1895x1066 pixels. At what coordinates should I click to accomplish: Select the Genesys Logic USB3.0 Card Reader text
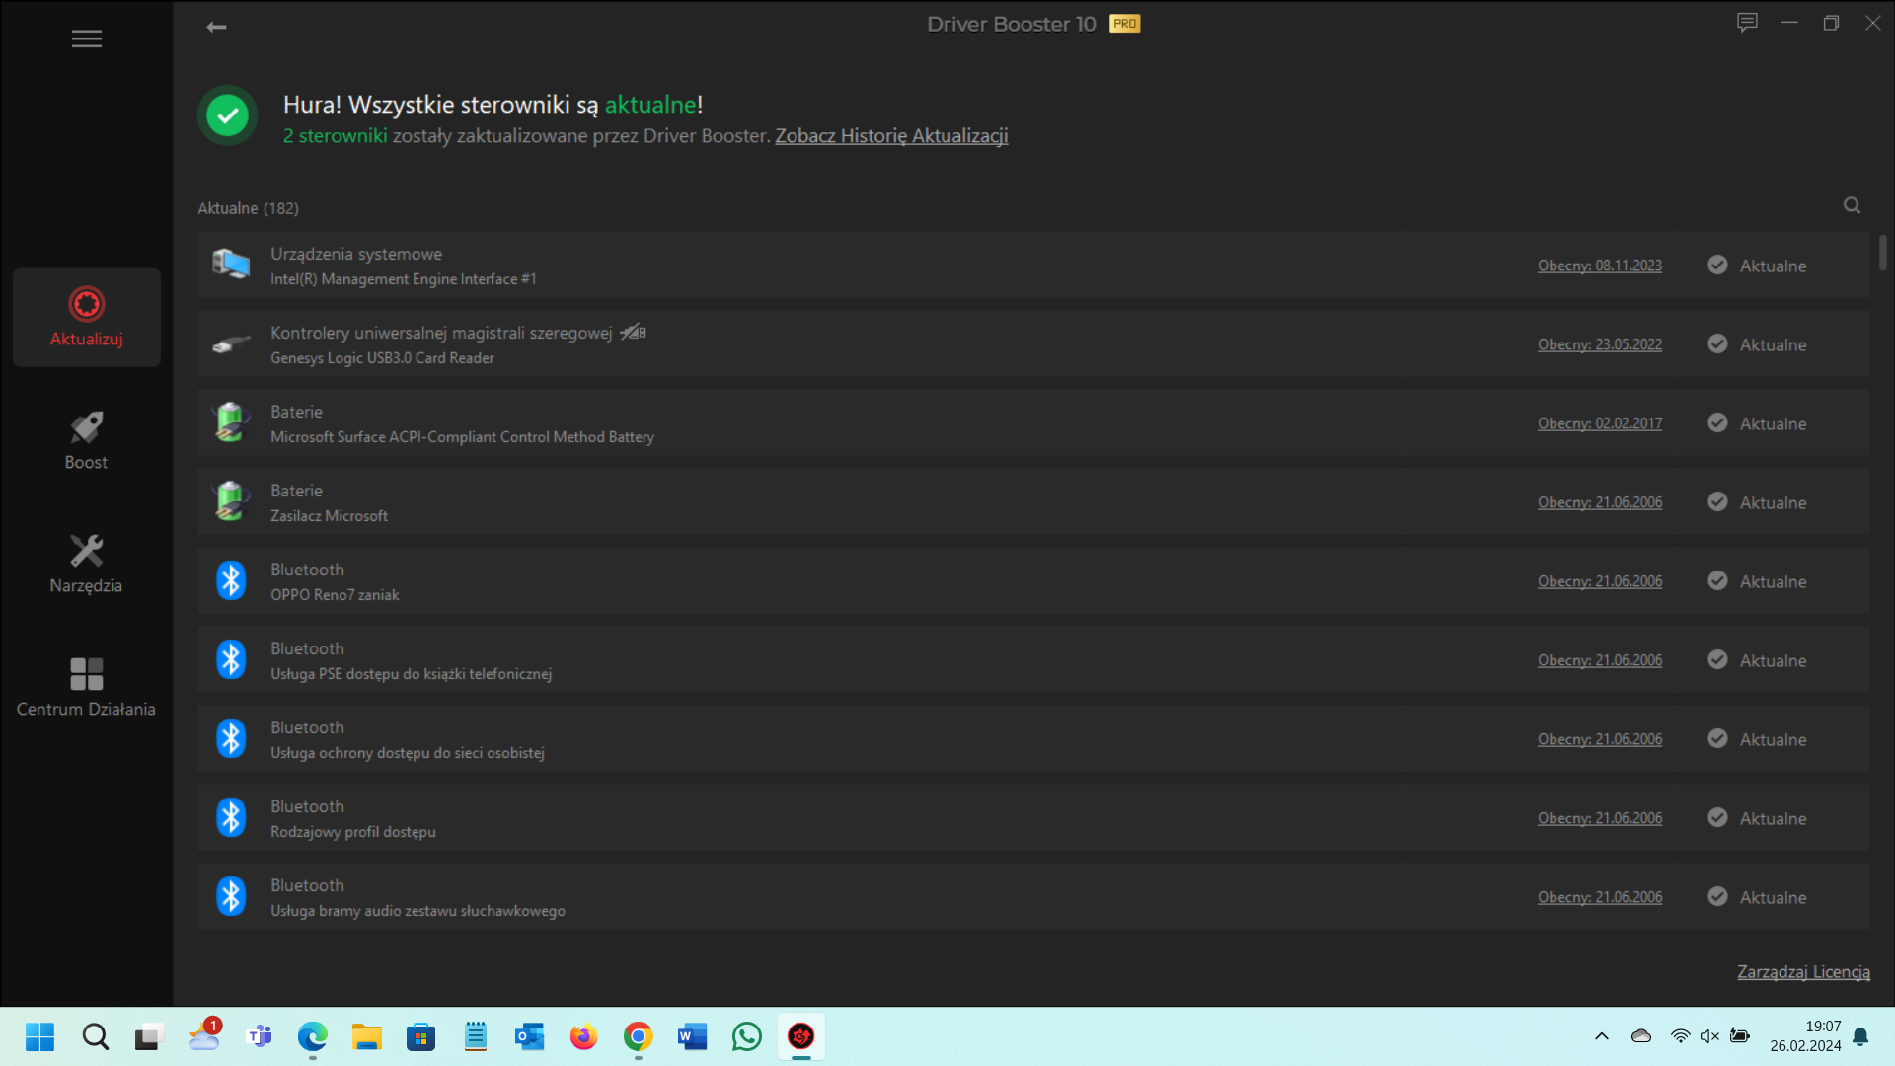coord(382,358)
